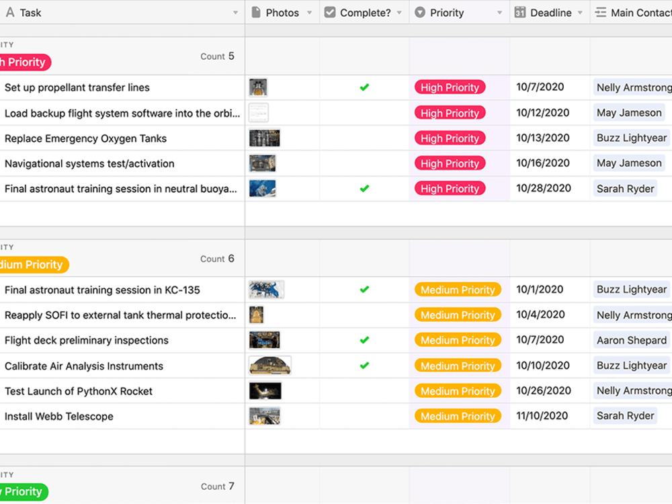The image size is (672, 504).
Task: Select the Photos column header
Action: point(282,12)
